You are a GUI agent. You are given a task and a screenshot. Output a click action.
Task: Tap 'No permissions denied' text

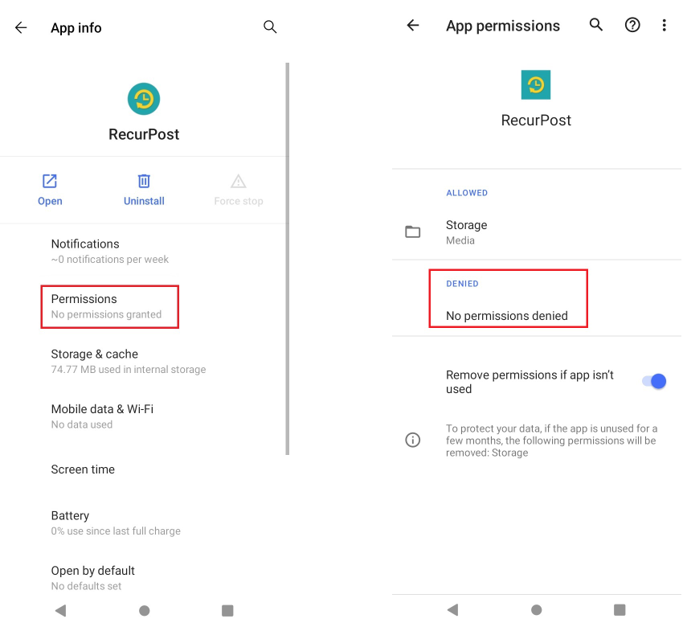coord(506,315)
